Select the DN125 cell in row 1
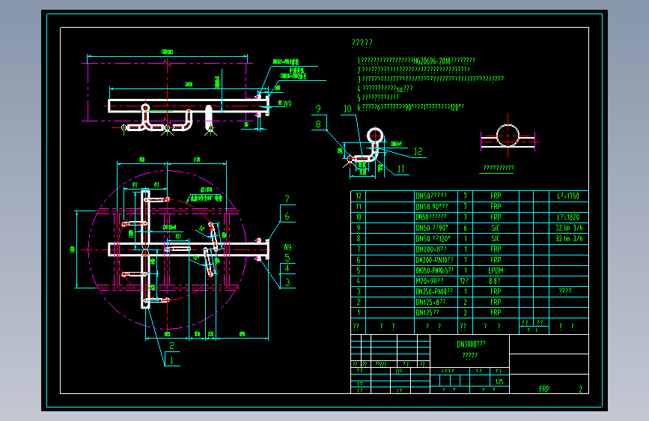Image resolution: width=649 pixels, height=421 pixels. click(x=427, y=312)
